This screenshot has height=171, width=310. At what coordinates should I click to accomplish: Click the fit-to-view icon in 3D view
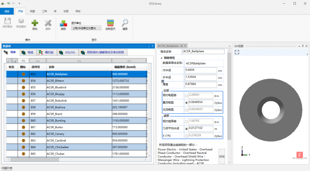[237, 52]
